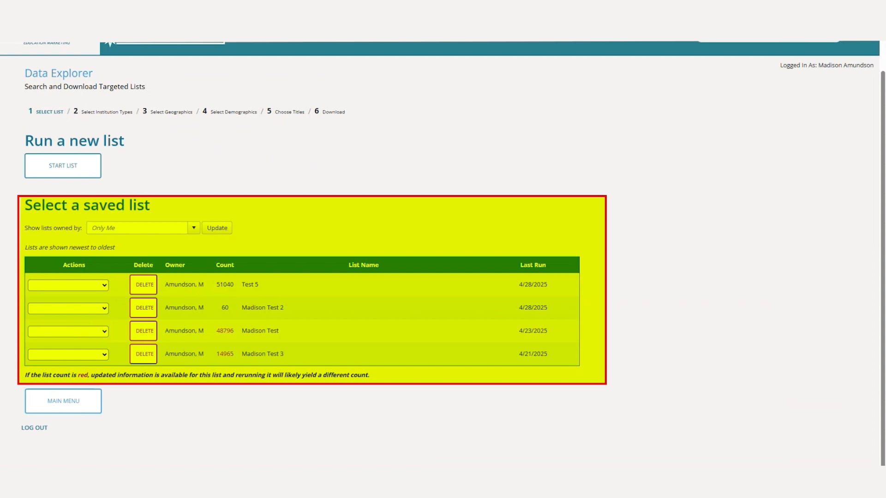Open the 'Show lists owned by' dropdown arrow

click(194, 228)
